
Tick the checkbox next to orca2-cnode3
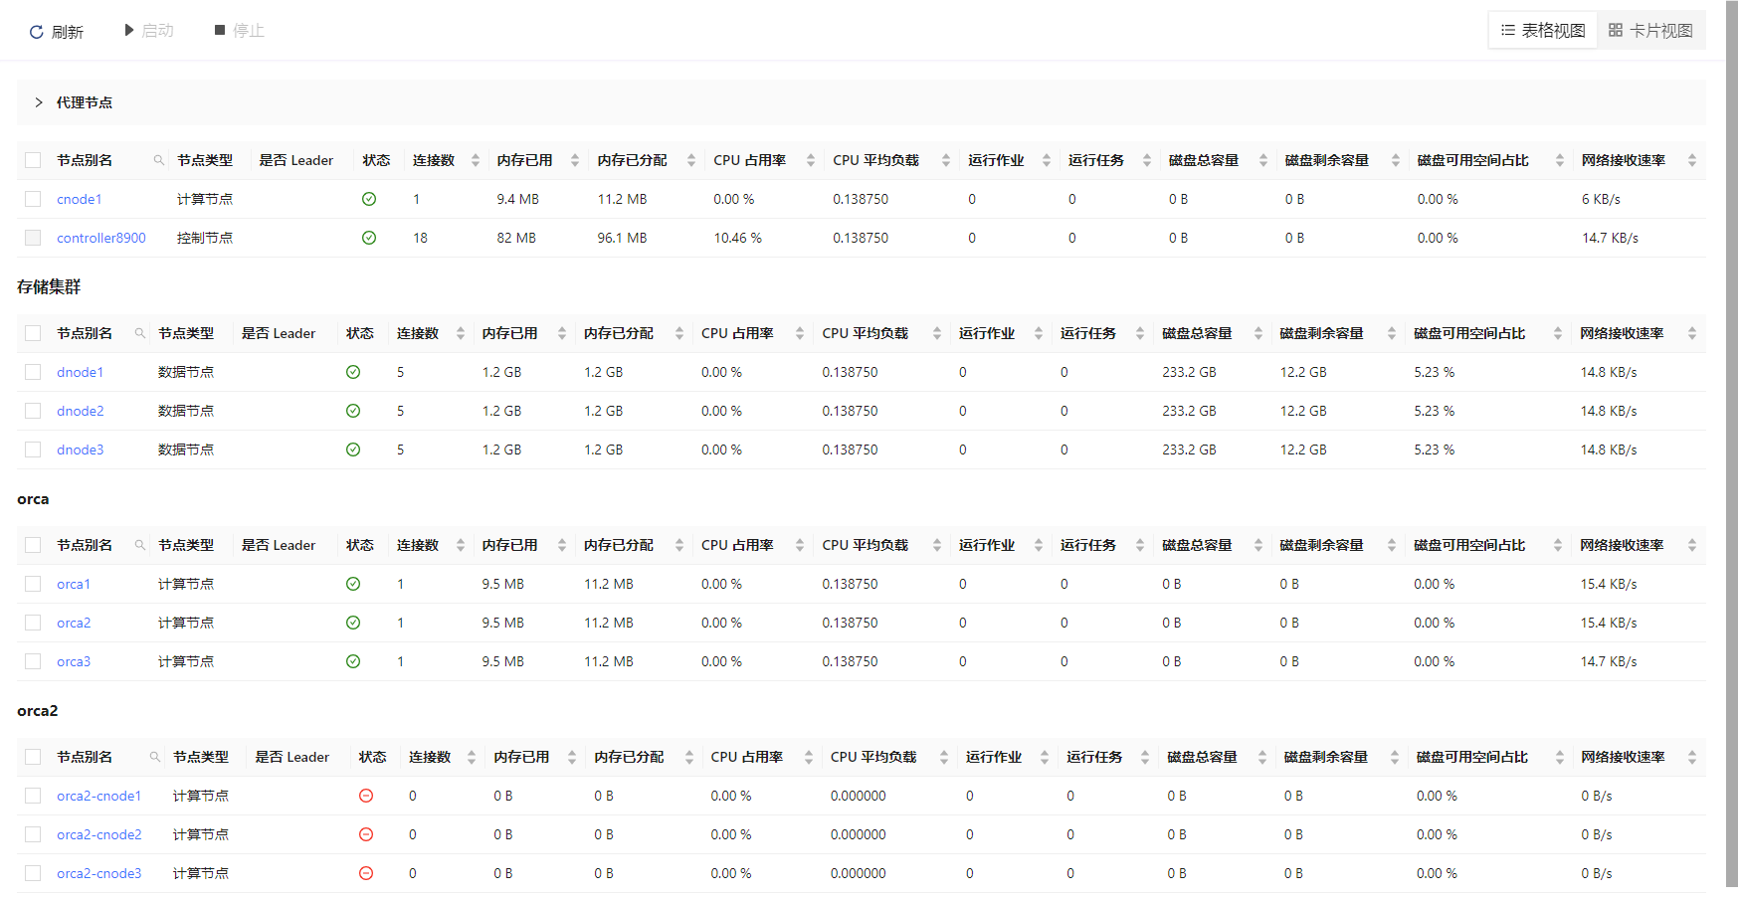point(33,873)
